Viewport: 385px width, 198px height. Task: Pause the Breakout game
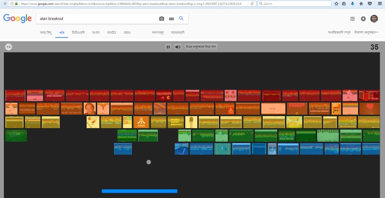(168, 47)
